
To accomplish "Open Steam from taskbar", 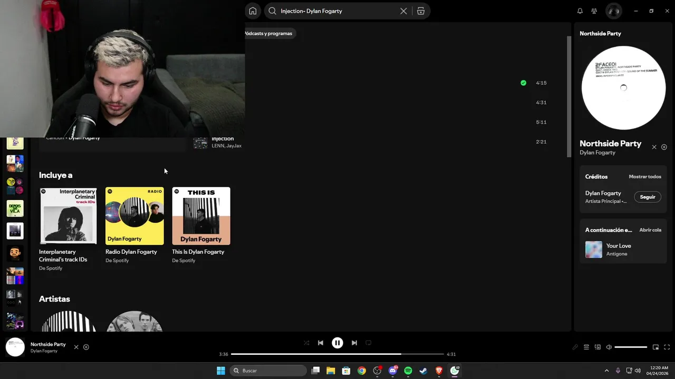I will (423, 371).
